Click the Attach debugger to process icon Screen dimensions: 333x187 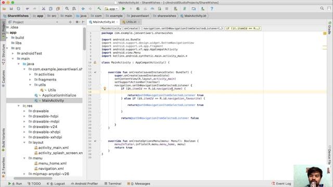(x=160, y=9)
